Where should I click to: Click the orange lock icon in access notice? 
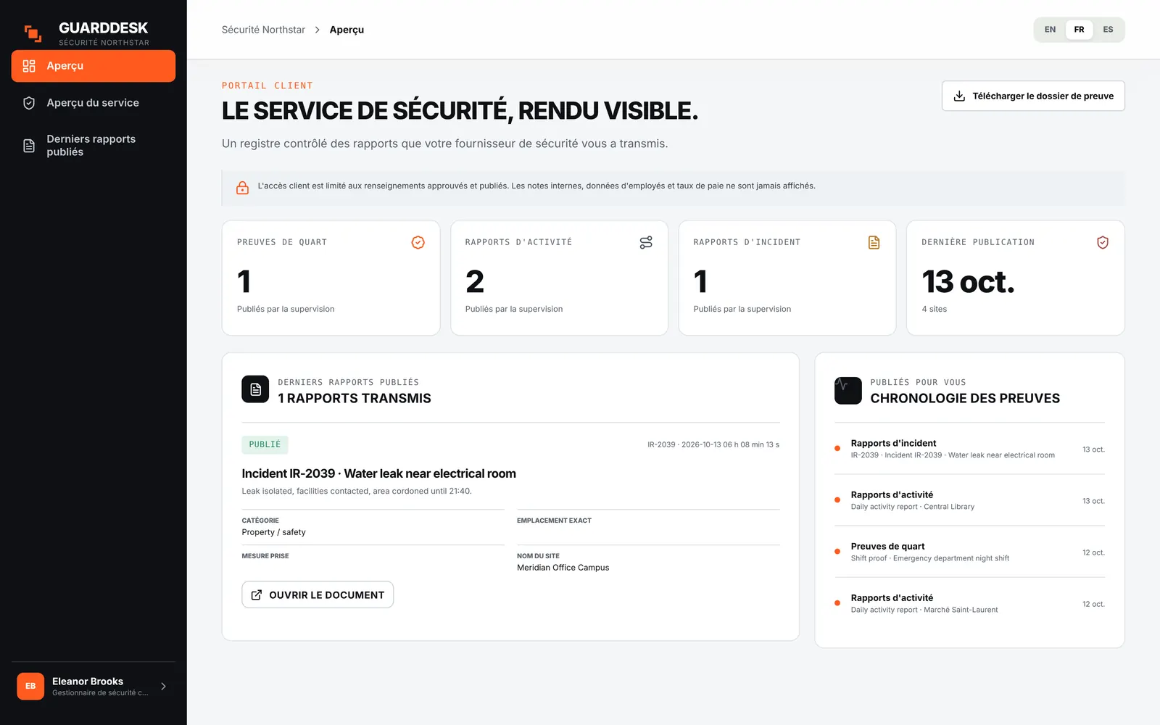(x=242, y=188)
